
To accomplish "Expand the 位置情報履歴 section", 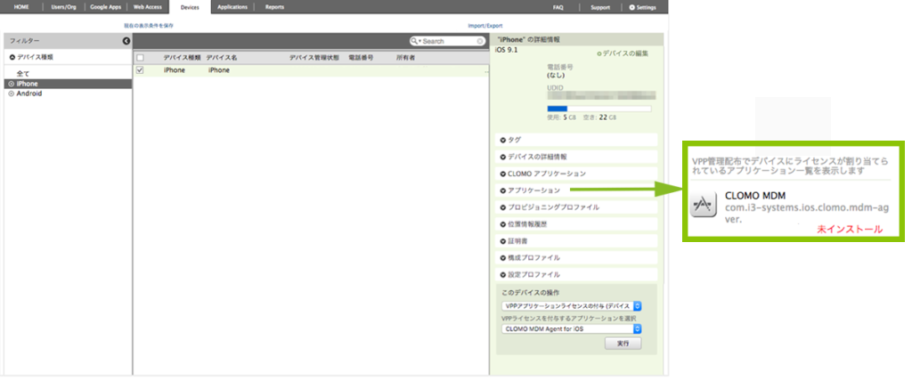I will [x=576, y=224].
